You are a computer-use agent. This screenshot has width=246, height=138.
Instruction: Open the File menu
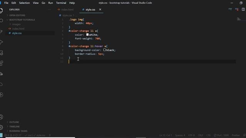click(x=6, y=3)
